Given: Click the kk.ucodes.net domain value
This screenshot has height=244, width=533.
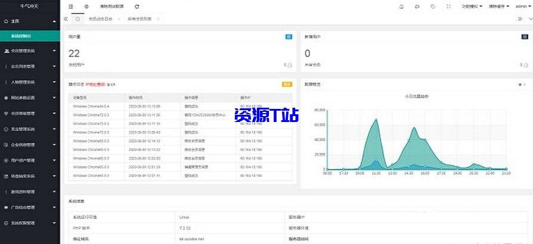Looking at the screenshot, I should point(193,239).
